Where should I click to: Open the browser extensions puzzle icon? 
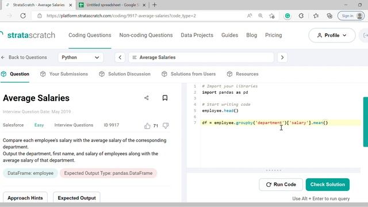click(x=301, y=16)
